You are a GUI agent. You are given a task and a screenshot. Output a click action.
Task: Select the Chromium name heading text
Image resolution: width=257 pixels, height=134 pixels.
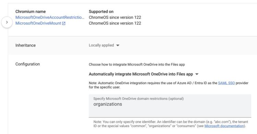tap(30, 11)
